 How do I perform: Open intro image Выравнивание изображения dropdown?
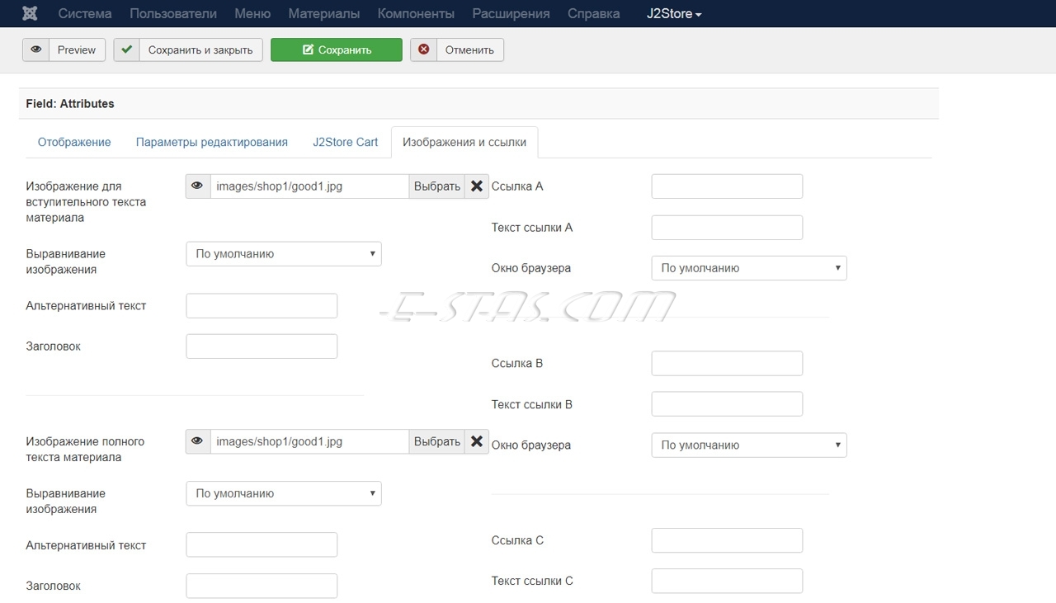[x=284, y=254]
